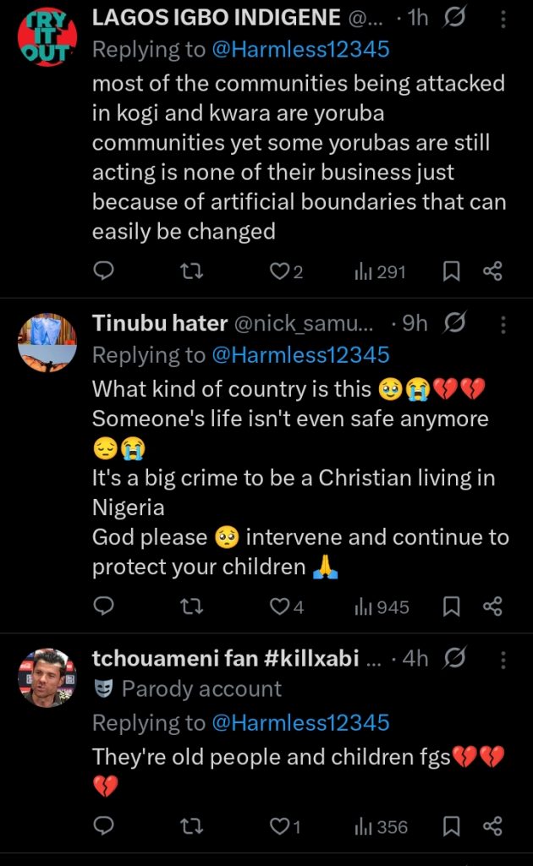The height and width of the screenshot is (866, 533).
Task: Bookmark tchouameni fan's tweet
Action: click(452, 826)
